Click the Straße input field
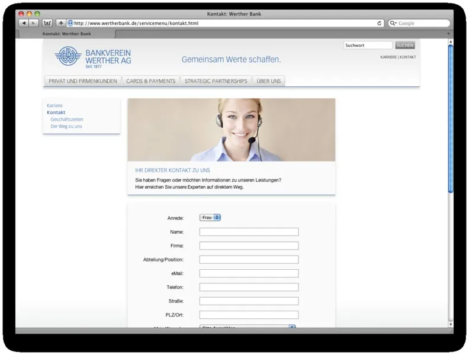Image resolution: width=469 pixels, height=355 pixels. [x=249, y=301]
